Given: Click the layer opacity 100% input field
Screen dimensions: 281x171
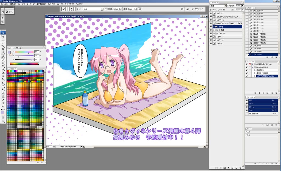Looking at the screenshot, I should coord(239,6).
